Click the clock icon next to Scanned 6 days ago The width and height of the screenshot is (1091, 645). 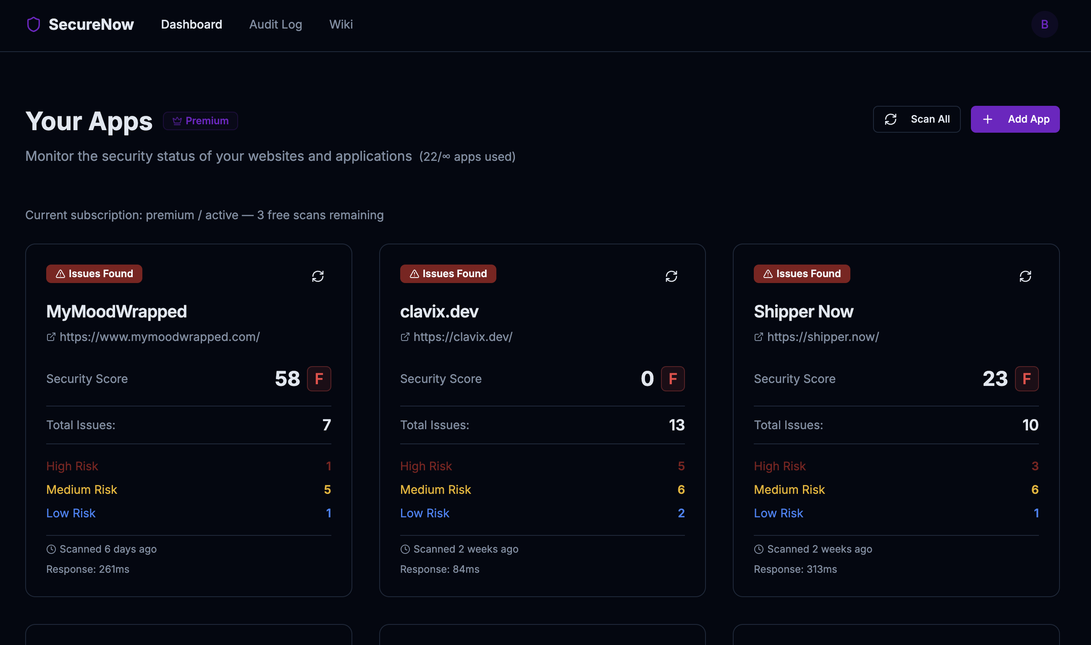click(x=51, y=549)
